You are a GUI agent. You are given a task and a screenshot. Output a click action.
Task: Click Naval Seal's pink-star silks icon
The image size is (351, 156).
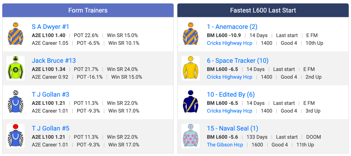coord(190,136)
